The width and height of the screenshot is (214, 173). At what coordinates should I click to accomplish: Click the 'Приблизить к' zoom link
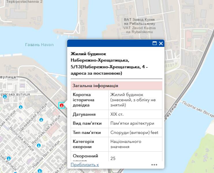[x=85, y=165]
